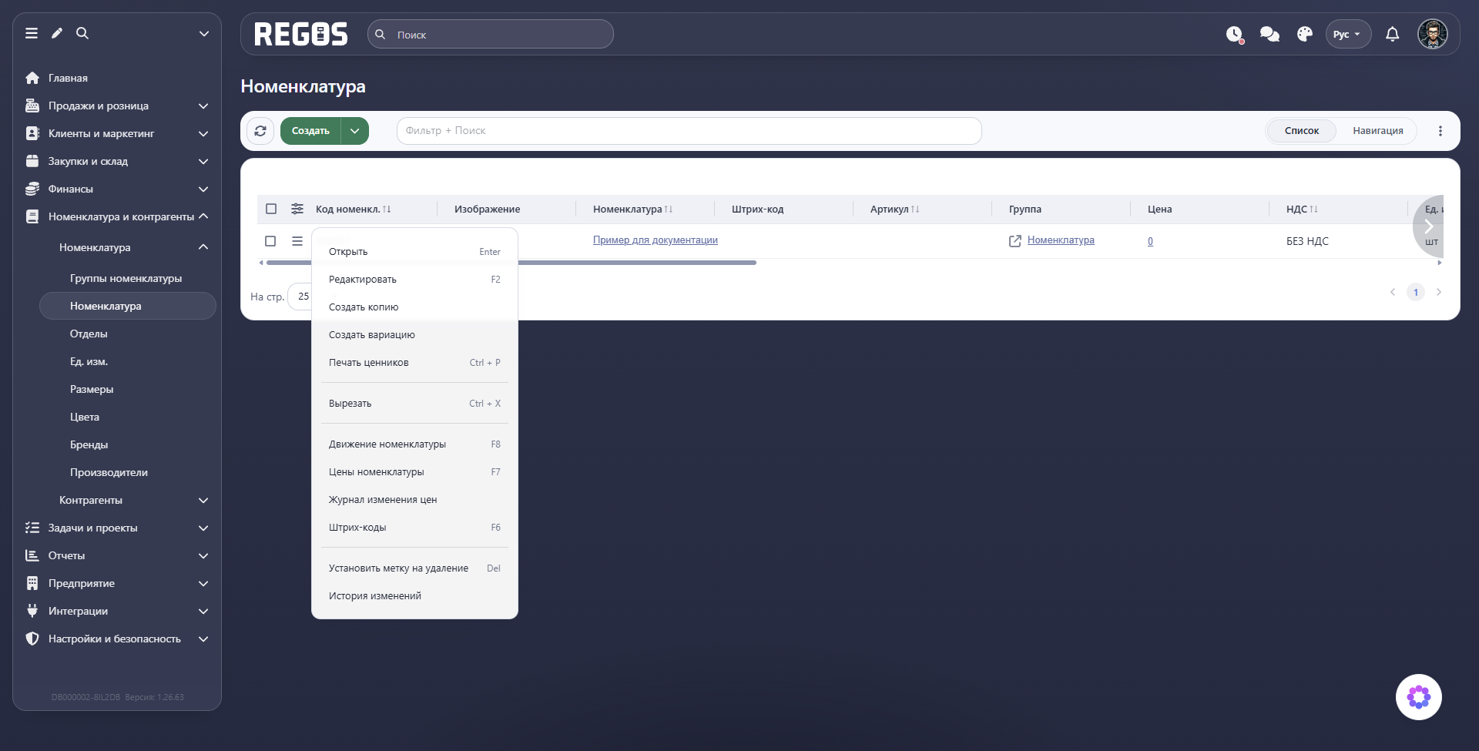
Task: Tick the select-all header checkbox
Action: [271, 209]
